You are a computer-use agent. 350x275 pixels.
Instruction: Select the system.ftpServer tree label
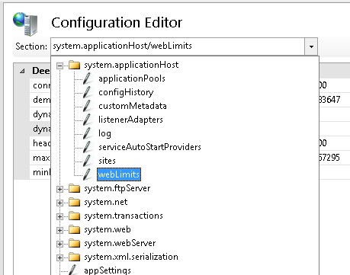[117, 188]
